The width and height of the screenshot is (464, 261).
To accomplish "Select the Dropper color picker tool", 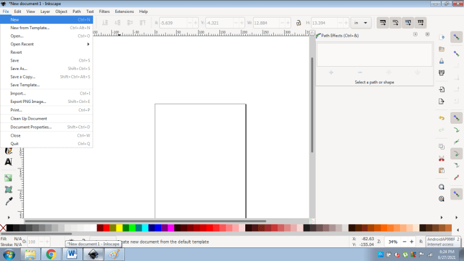I will [x=8, y=201].
